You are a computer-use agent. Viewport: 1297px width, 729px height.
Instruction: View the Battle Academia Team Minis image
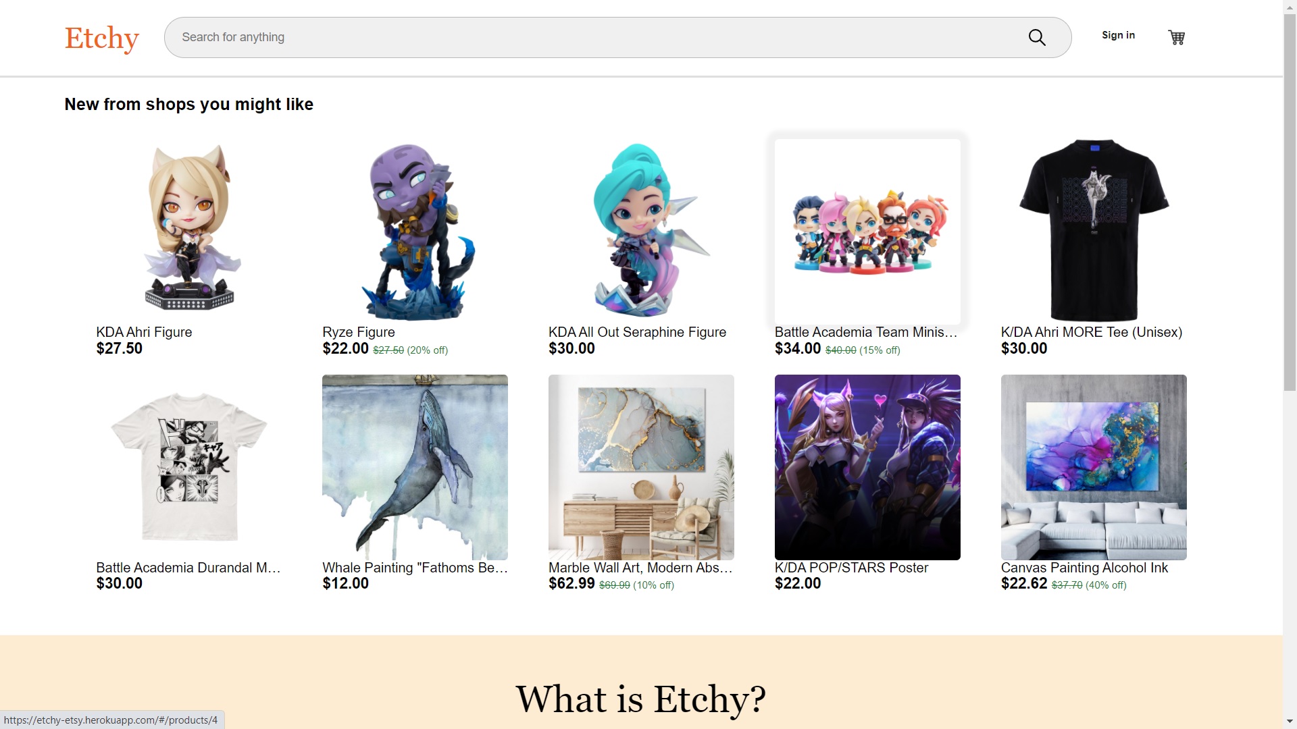[x=867, y=232]
